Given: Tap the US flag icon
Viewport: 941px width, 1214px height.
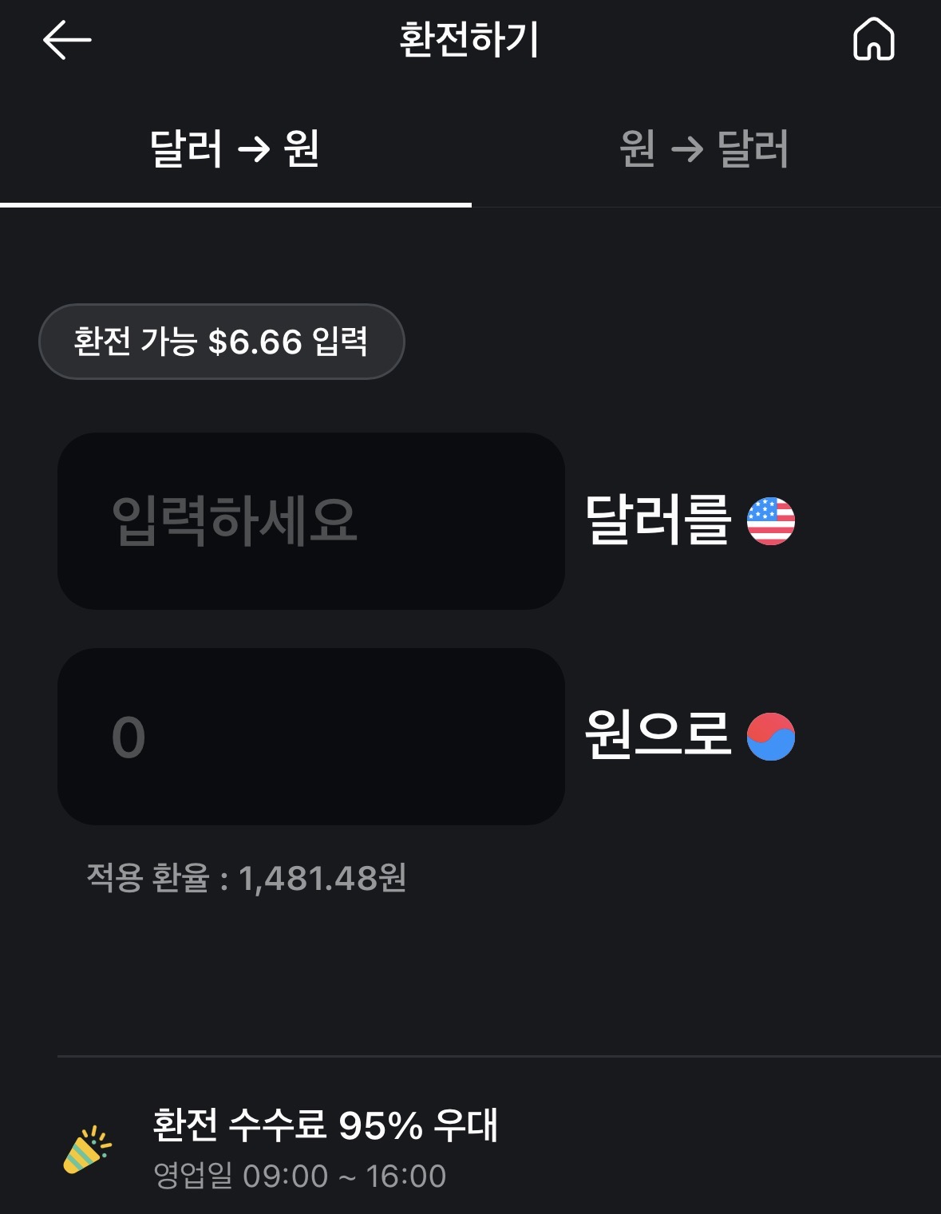Looking at the screenshot, I should pos(770,521).
